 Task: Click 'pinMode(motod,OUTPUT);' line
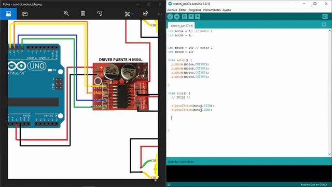190,77
